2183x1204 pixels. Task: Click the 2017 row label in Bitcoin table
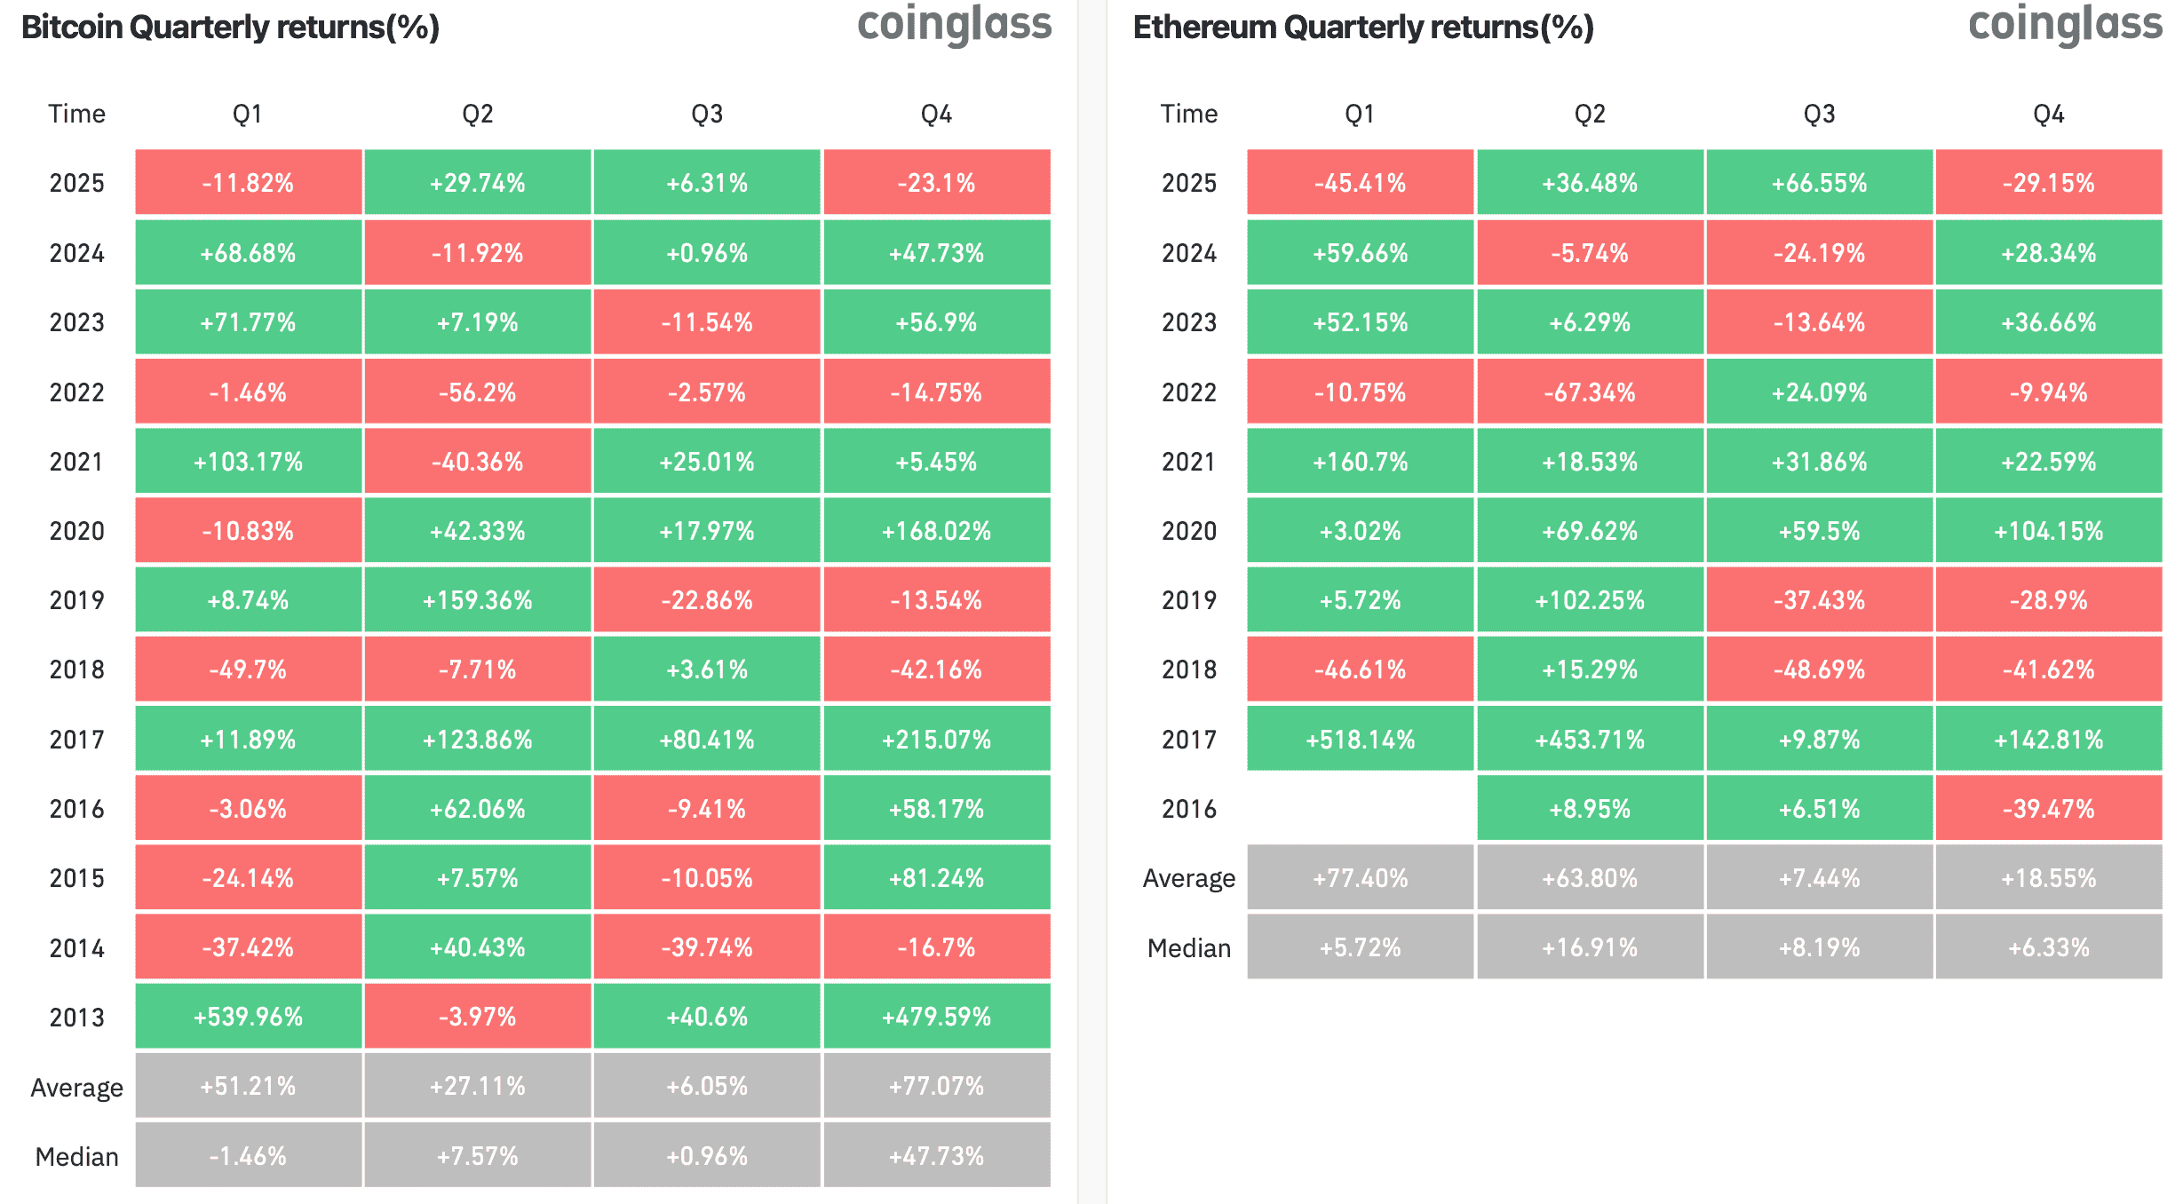[x=76, y=739]
